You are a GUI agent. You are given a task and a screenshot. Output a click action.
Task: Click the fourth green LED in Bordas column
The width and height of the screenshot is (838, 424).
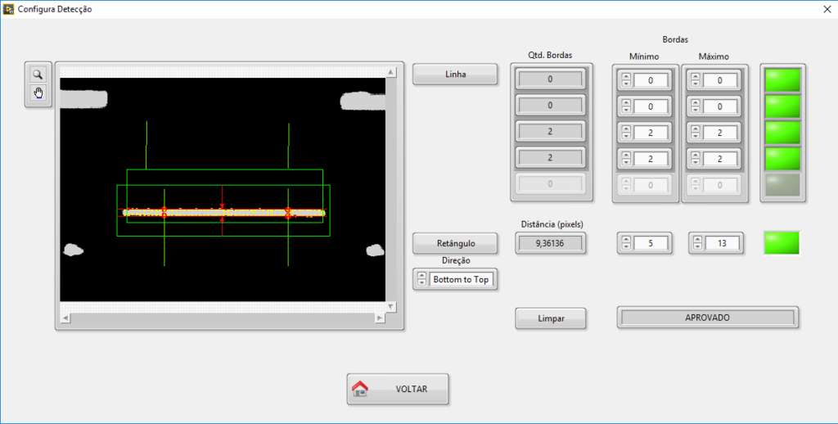(783, 159)
